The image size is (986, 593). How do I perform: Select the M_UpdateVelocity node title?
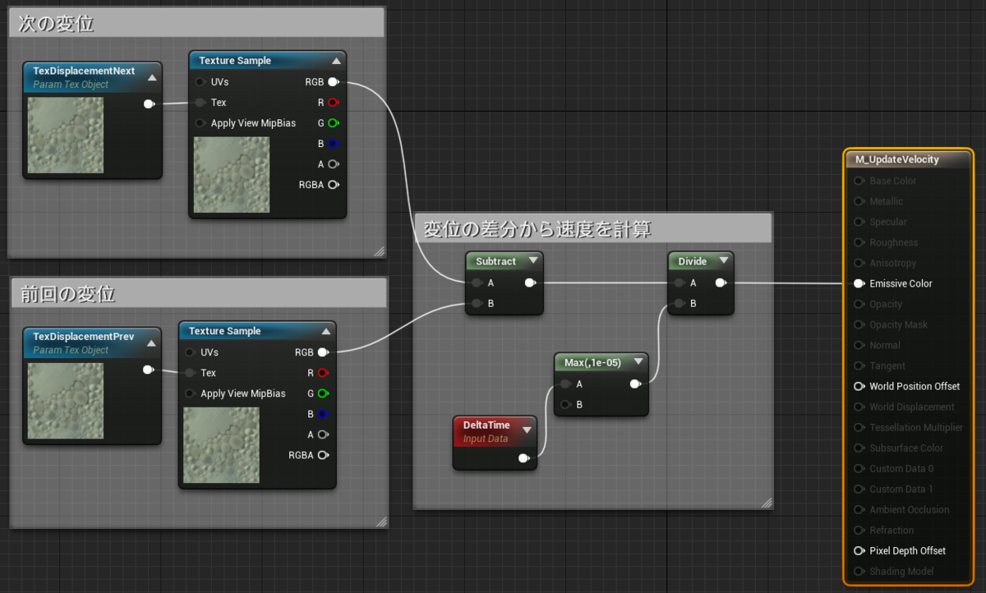(x=897, y=159)
